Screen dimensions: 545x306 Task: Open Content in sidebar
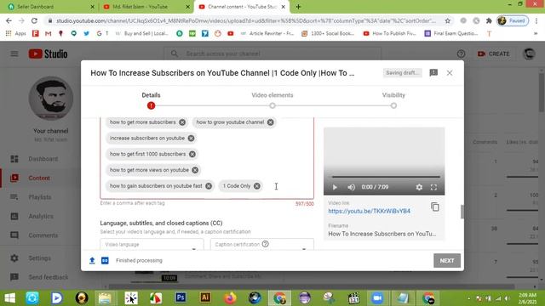40,178
